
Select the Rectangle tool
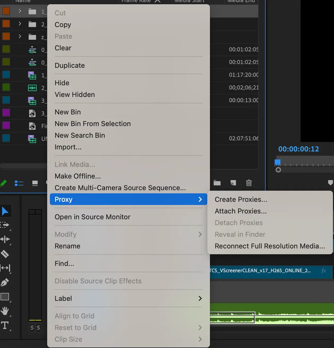point(5,297)
